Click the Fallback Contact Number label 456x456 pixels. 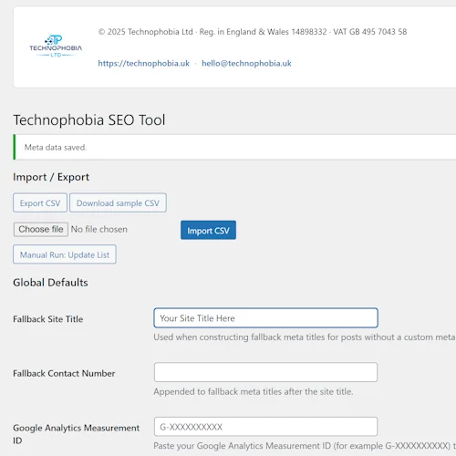[64, 373]
